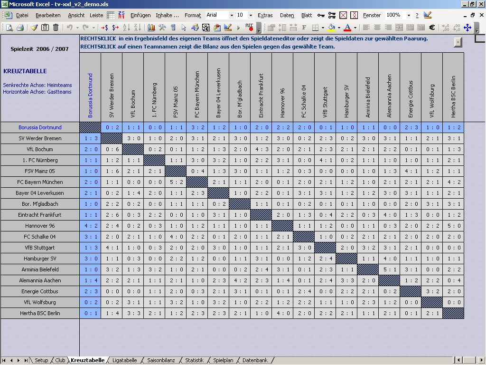Viewport: 486px width, 365px height.
Task: Align cell text to the left
Action: (366, 28)
